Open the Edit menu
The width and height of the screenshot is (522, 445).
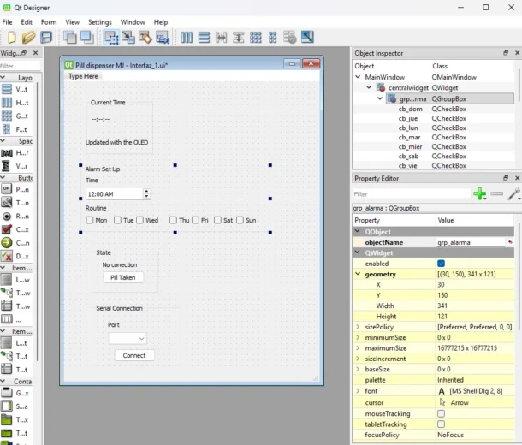27,22
